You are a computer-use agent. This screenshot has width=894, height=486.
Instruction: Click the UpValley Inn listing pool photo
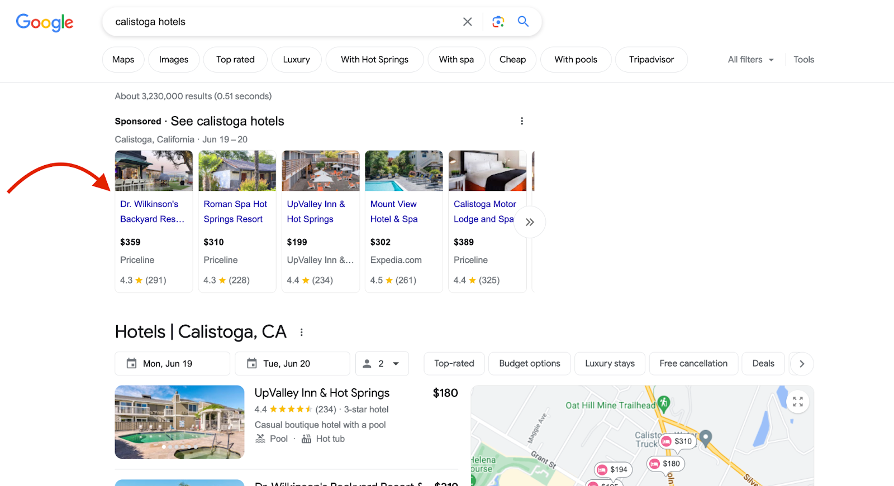[179, 422]
